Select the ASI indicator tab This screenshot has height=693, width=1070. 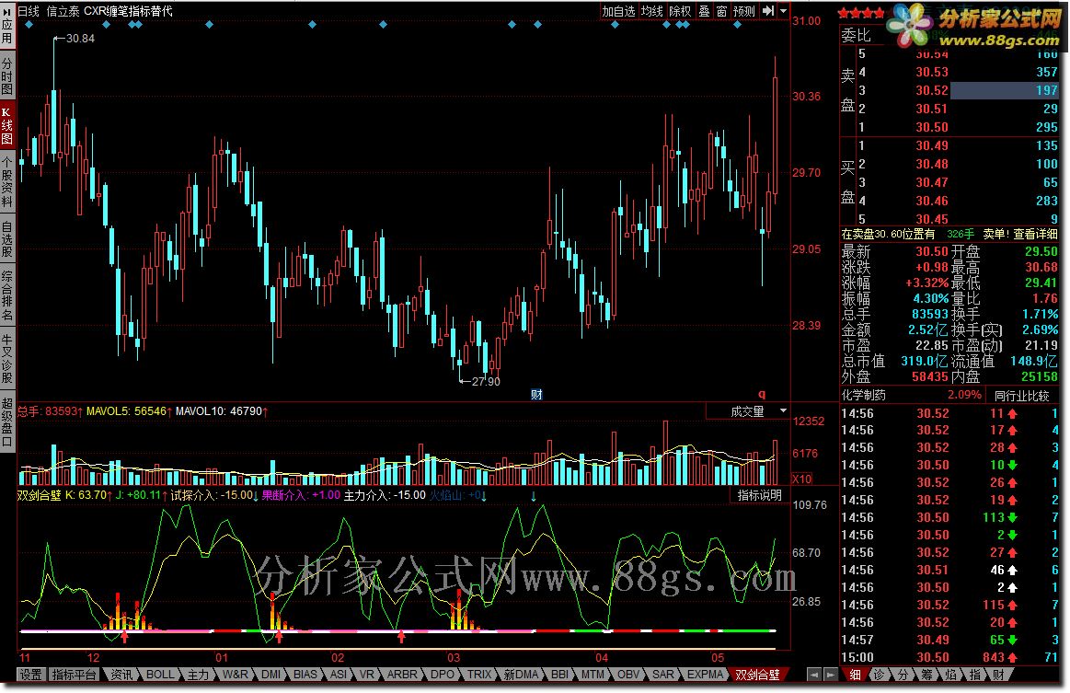339,675
